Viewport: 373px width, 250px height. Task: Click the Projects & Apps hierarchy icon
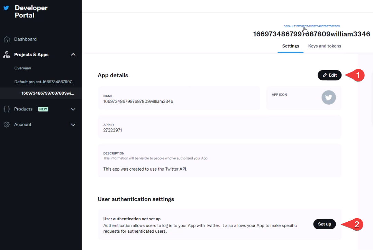tap(7, 55)
